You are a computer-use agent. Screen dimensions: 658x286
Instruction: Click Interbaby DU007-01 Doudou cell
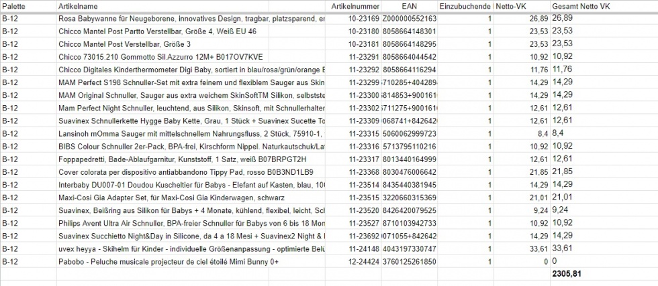point(191,185)
